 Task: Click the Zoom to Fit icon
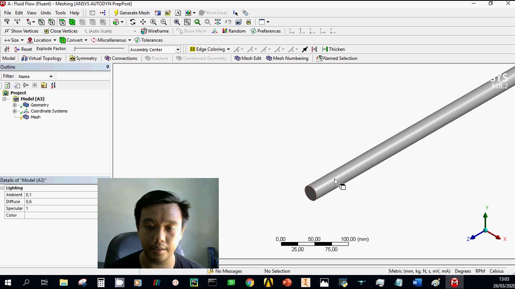[177, 22]
